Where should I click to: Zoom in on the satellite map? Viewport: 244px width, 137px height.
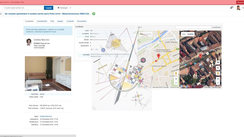pyautogui.click(x=218, y=79)
